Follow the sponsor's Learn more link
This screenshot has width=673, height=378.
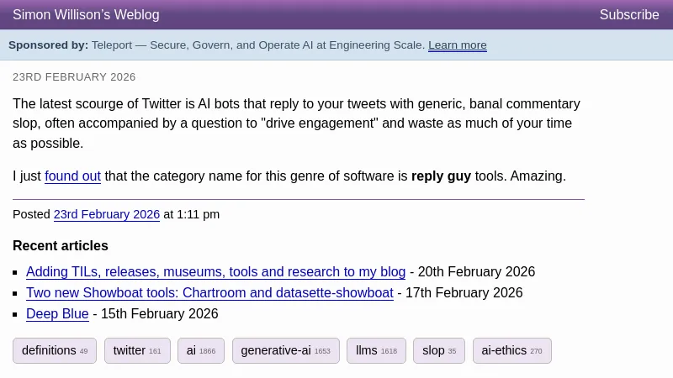pyautogui.click(x=457, y=45)
